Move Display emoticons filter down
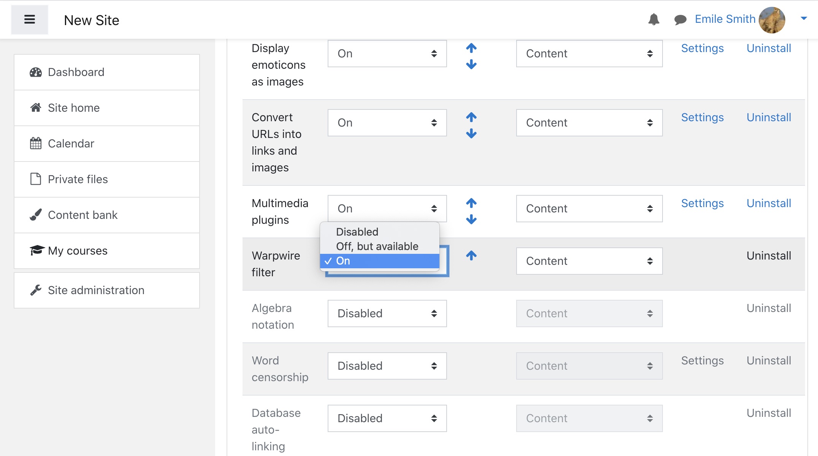The width and height of the screenshot is (818, 456). click(x=471, y=64)
